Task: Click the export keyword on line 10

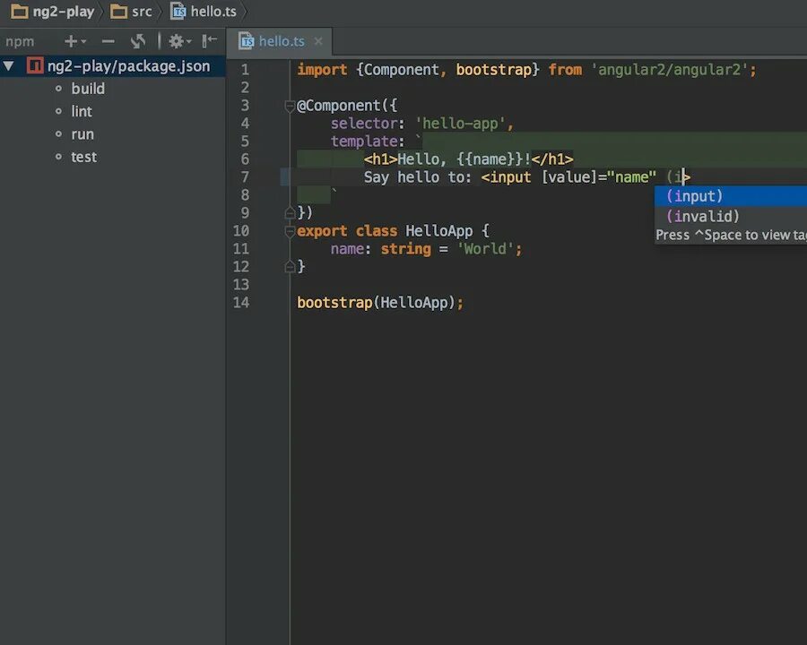Action: [x=322, y=231]
